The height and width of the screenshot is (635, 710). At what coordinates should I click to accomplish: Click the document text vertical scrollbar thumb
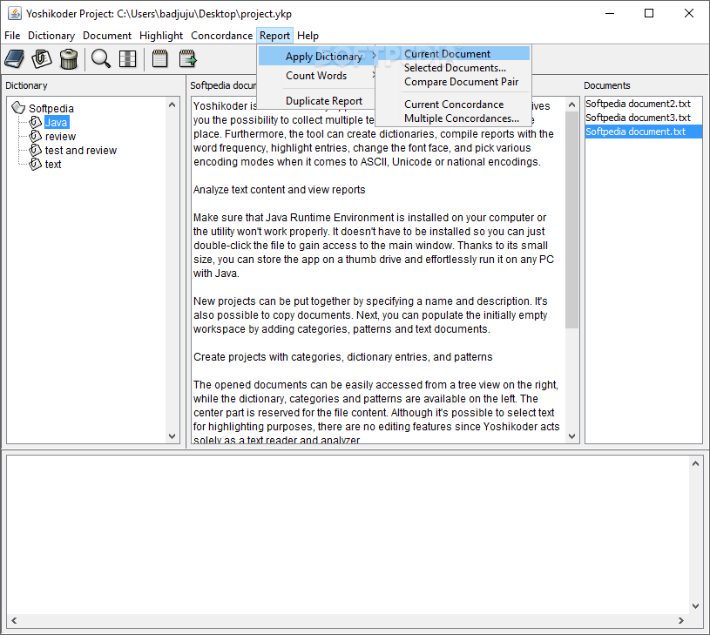(x=571, y=220)
